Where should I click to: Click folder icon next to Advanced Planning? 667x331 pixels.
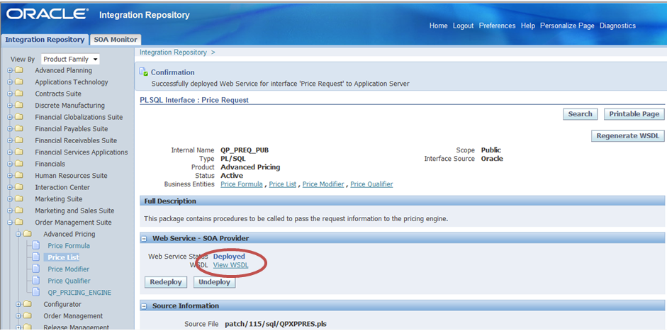point(19,70)
